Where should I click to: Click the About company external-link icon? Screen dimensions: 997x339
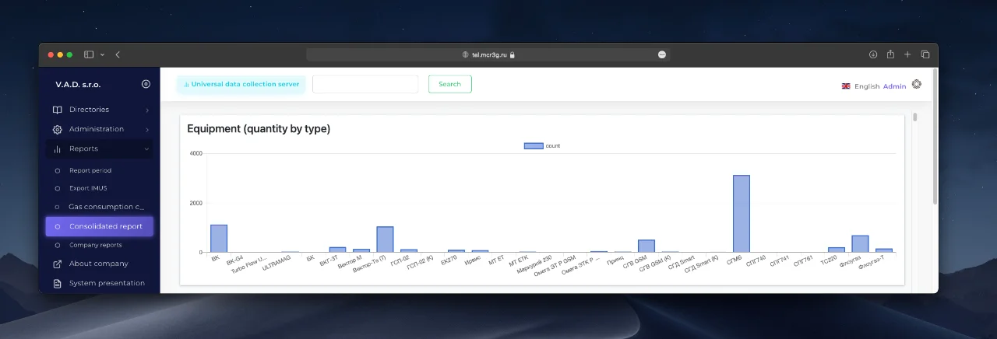coord(57,264)
